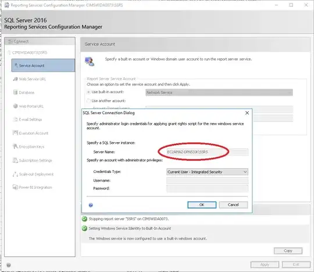Click the Password input field
Viewport: 314px width, 272px height.
coord(207,188)
